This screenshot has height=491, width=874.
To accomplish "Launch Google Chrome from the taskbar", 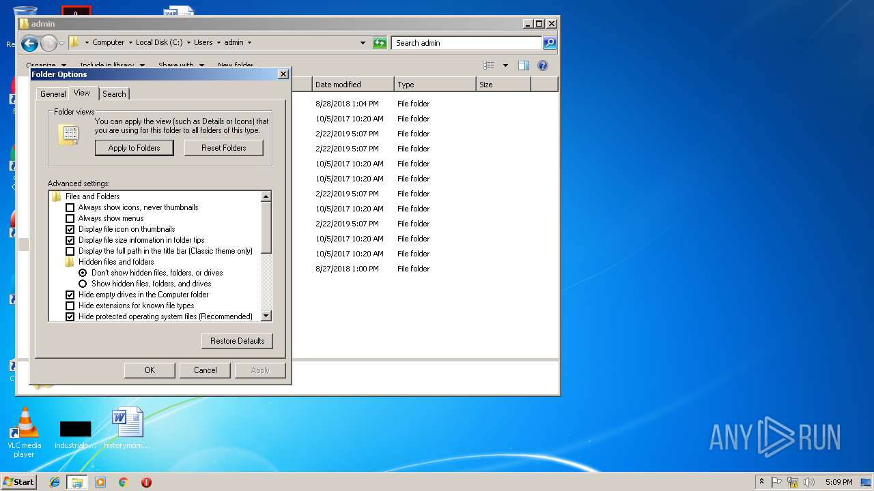I will click(123, 482).
